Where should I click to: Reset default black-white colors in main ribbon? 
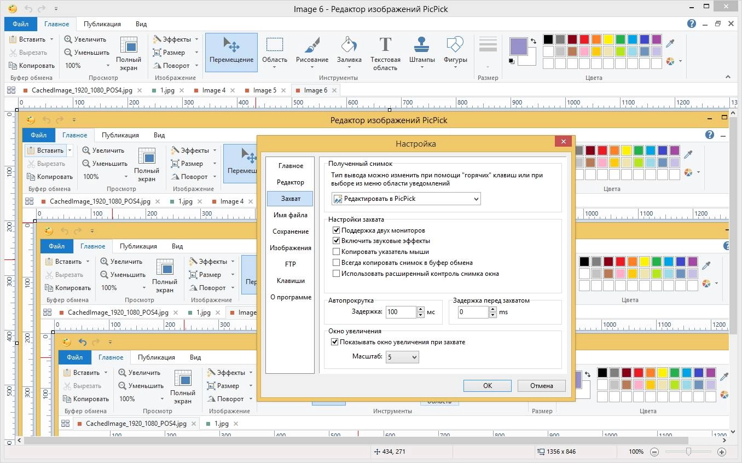point(512,61)
